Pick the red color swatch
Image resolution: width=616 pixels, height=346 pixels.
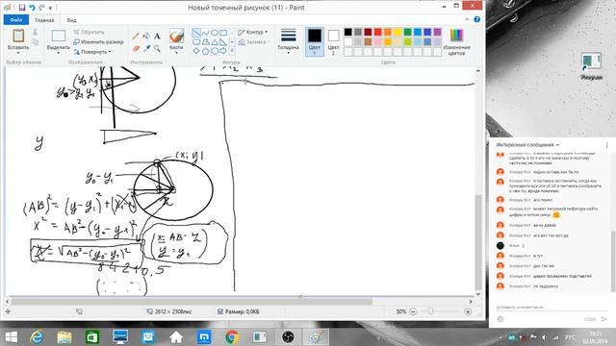point(377,32)
